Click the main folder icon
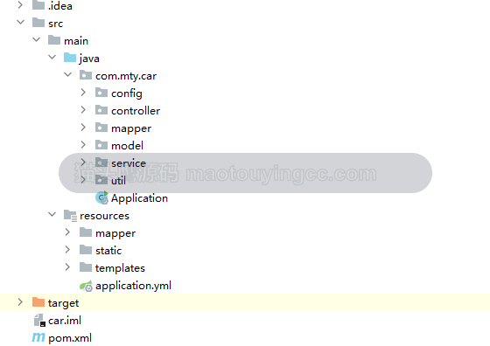The height and width of the screenshot is (346, 490). pyautogui.click(x=54, y=40)
